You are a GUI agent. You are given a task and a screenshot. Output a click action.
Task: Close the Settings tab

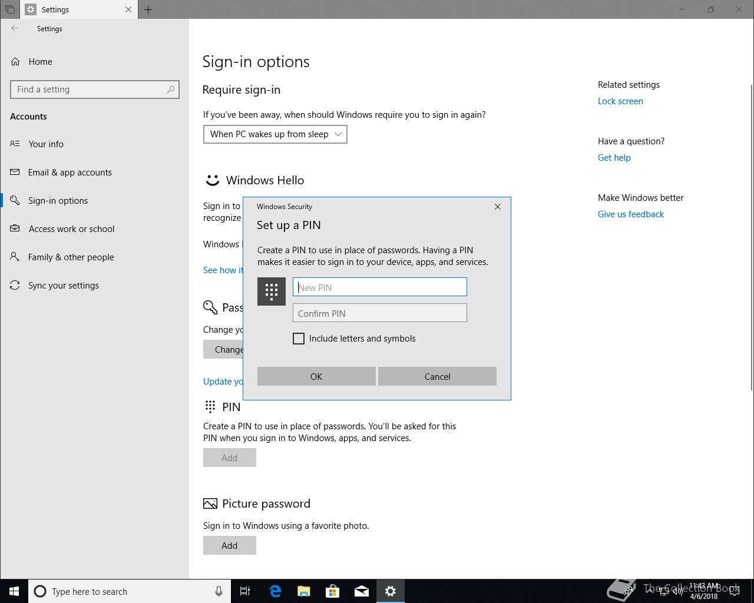point(128,9)
